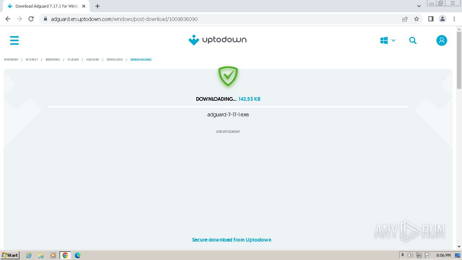Image resolution: width=462 pixels, height=260 pixels.
Task: Click the download progress bar
Action: click(x=228, y=107)
